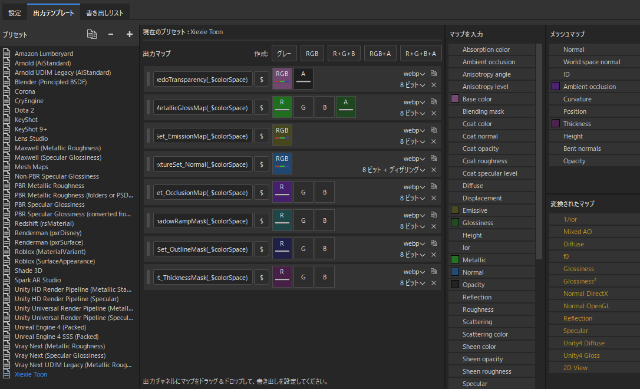640x389 pixels.
Task: Click copy icon of OcclusionMap row
Action: pos(434,186)
